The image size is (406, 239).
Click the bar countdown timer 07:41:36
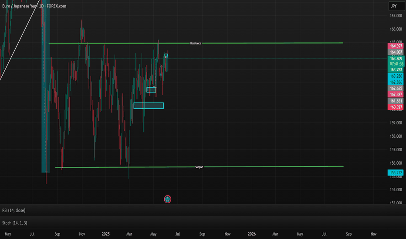point(396,64)
